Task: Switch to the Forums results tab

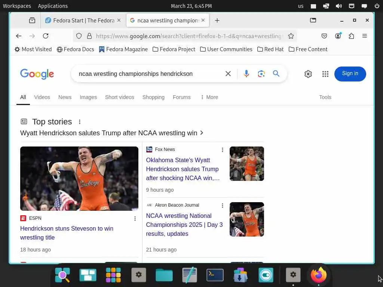Action: tap(181, 97)
